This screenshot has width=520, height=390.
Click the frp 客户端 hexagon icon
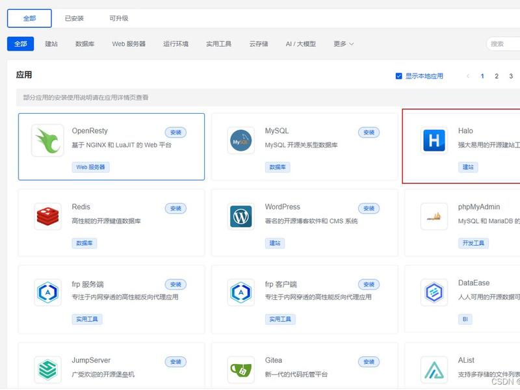click(241, 292)
